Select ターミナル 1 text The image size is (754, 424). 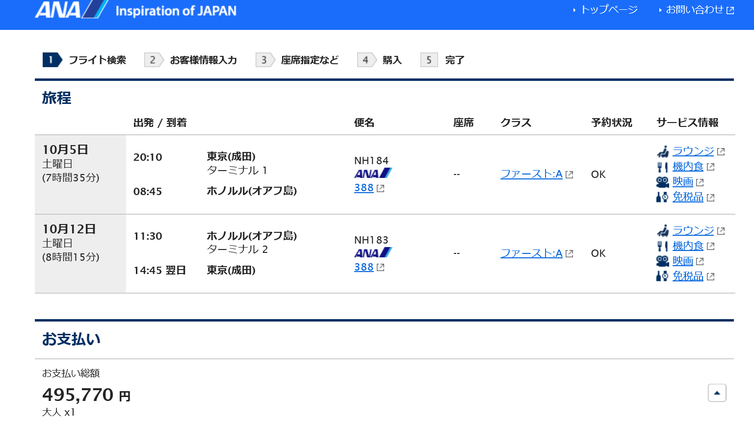pos(237,171)
